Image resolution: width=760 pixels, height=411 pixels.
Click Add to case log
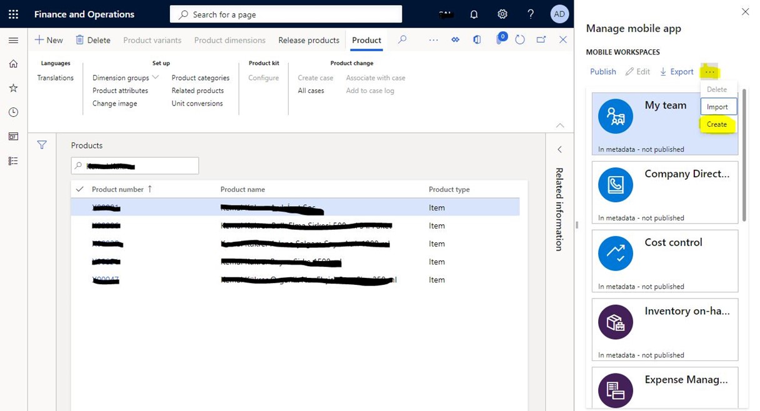370,91
